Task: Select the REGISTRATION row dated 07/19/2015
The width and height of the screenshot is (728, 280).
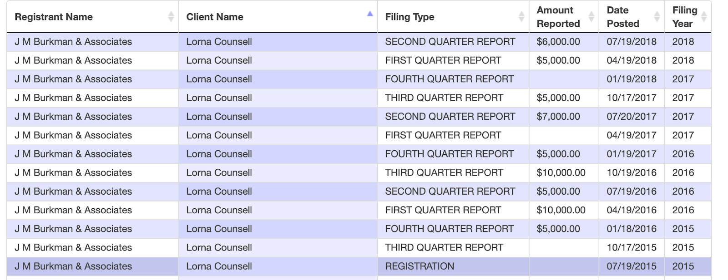Action: coord(359,266)
